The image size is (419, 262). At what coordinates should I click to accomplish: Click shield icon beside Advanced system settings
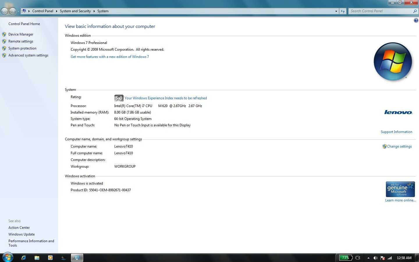point(4,55)
